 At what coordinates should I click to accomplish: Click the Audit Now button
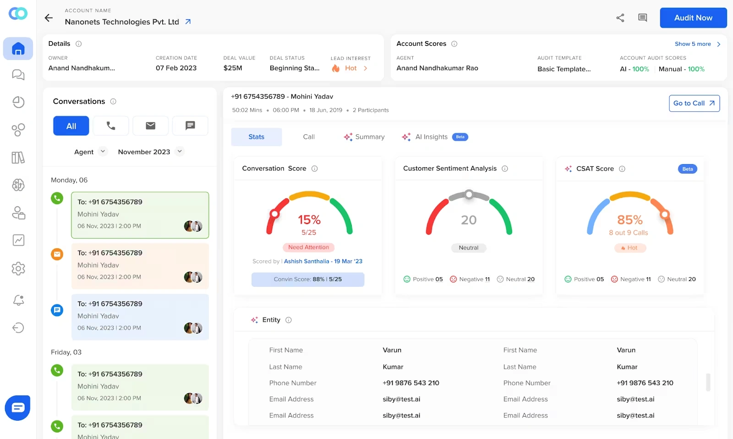tap(693, 18)
